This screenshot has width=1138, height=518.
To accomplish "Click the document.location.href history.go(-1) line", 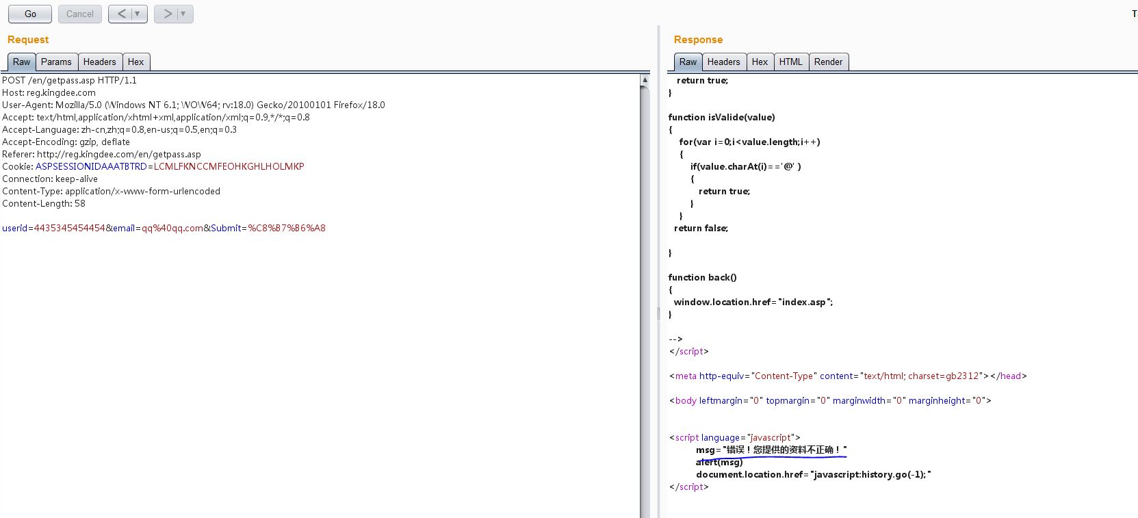I will 814,474.
